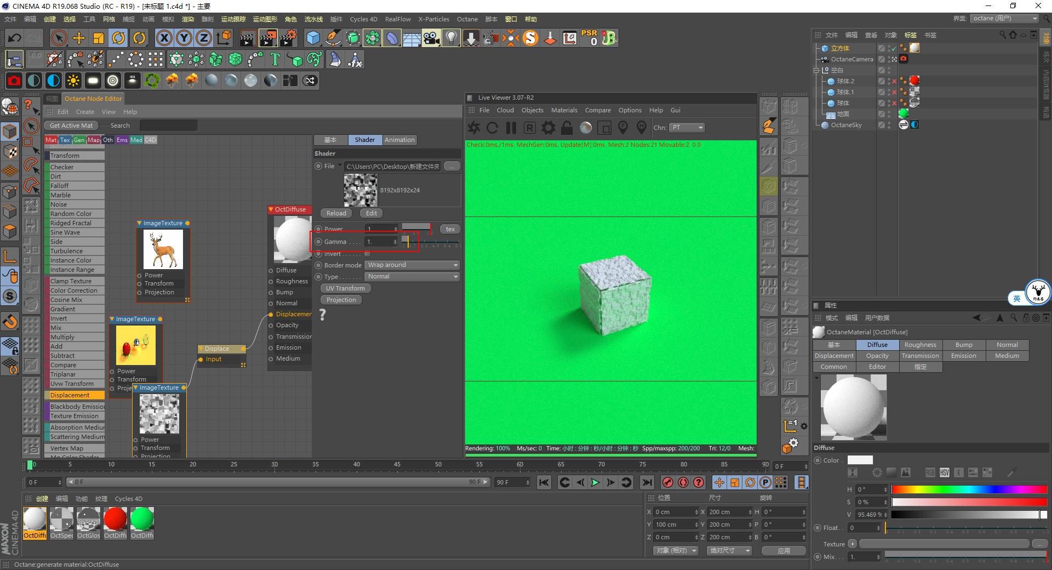Viewport: 1052px width, 570px height.
Task: Open the Type Normal dropdown
Action: click(x=411, y=276)
